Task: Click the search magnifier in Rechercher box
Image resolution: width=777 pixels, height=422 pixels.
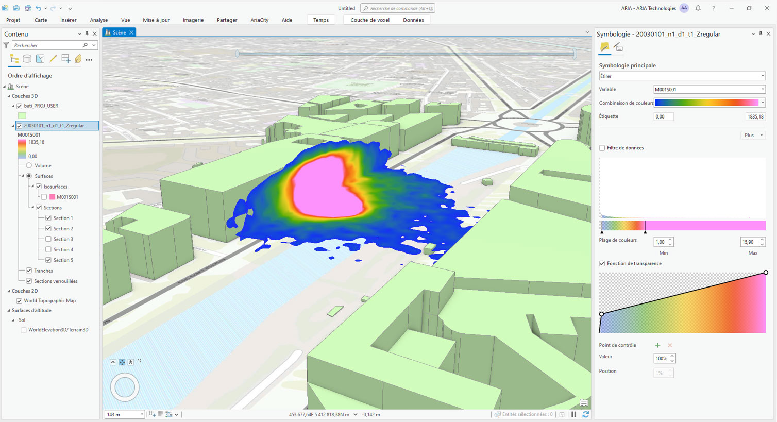Action: click(85, 45)
